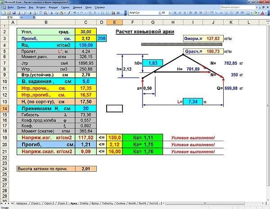Toggle Center alignment
Viewport: 270px width, 209px height.
pos(196,13)
